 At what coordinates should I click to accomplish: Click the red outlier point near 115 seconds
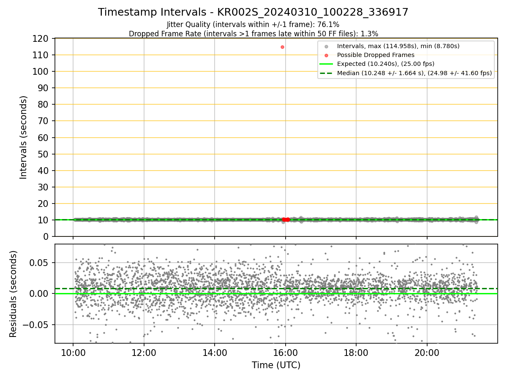coord(282,47)
